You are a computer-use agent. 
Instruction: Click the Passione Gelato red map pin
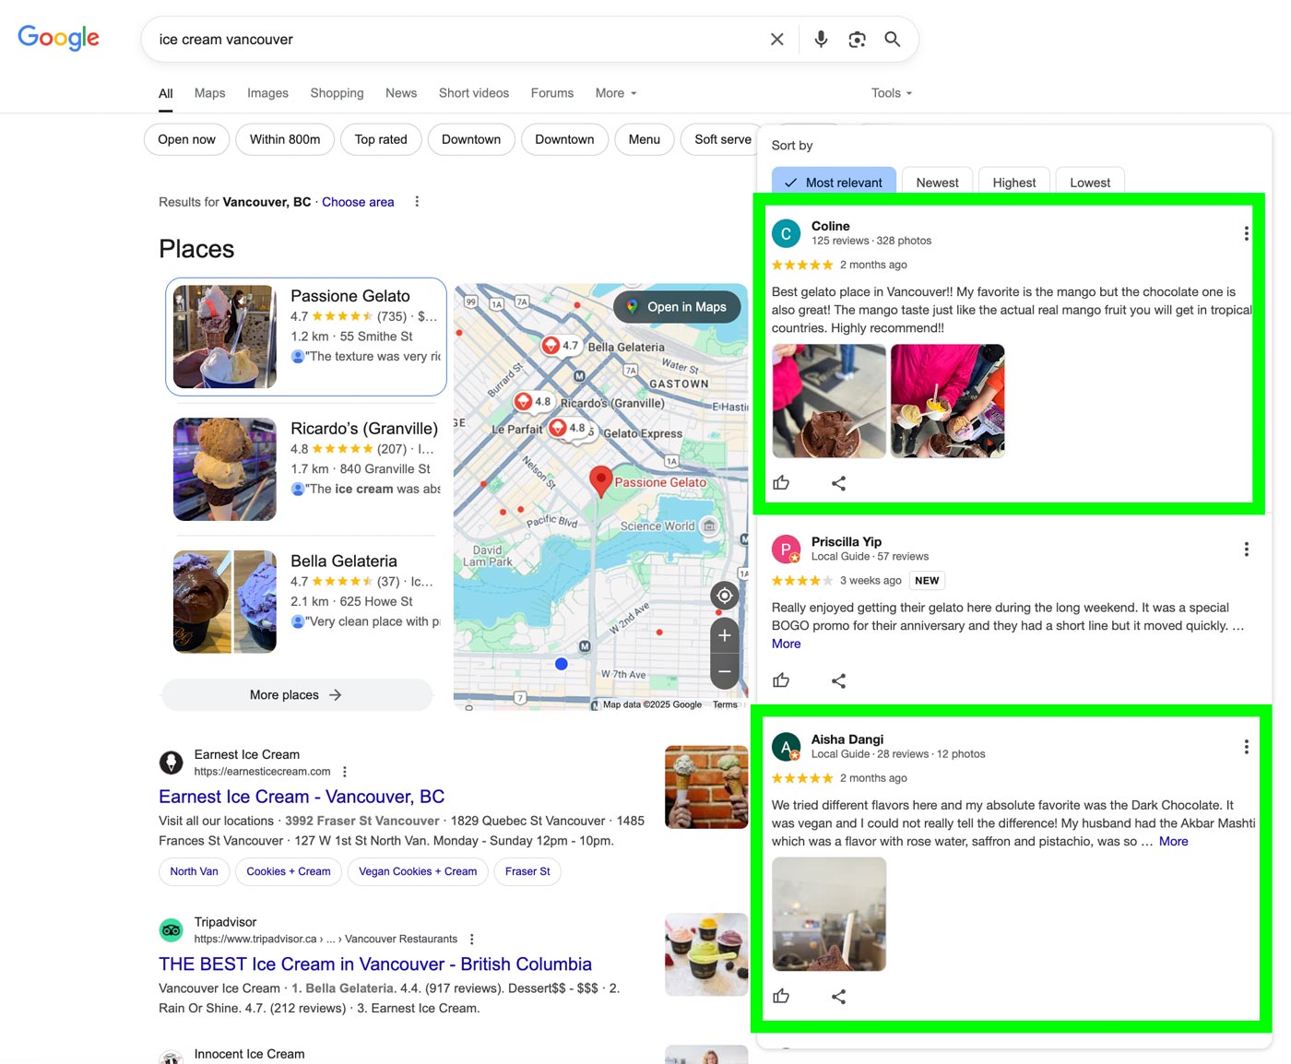tap(600, 480)
